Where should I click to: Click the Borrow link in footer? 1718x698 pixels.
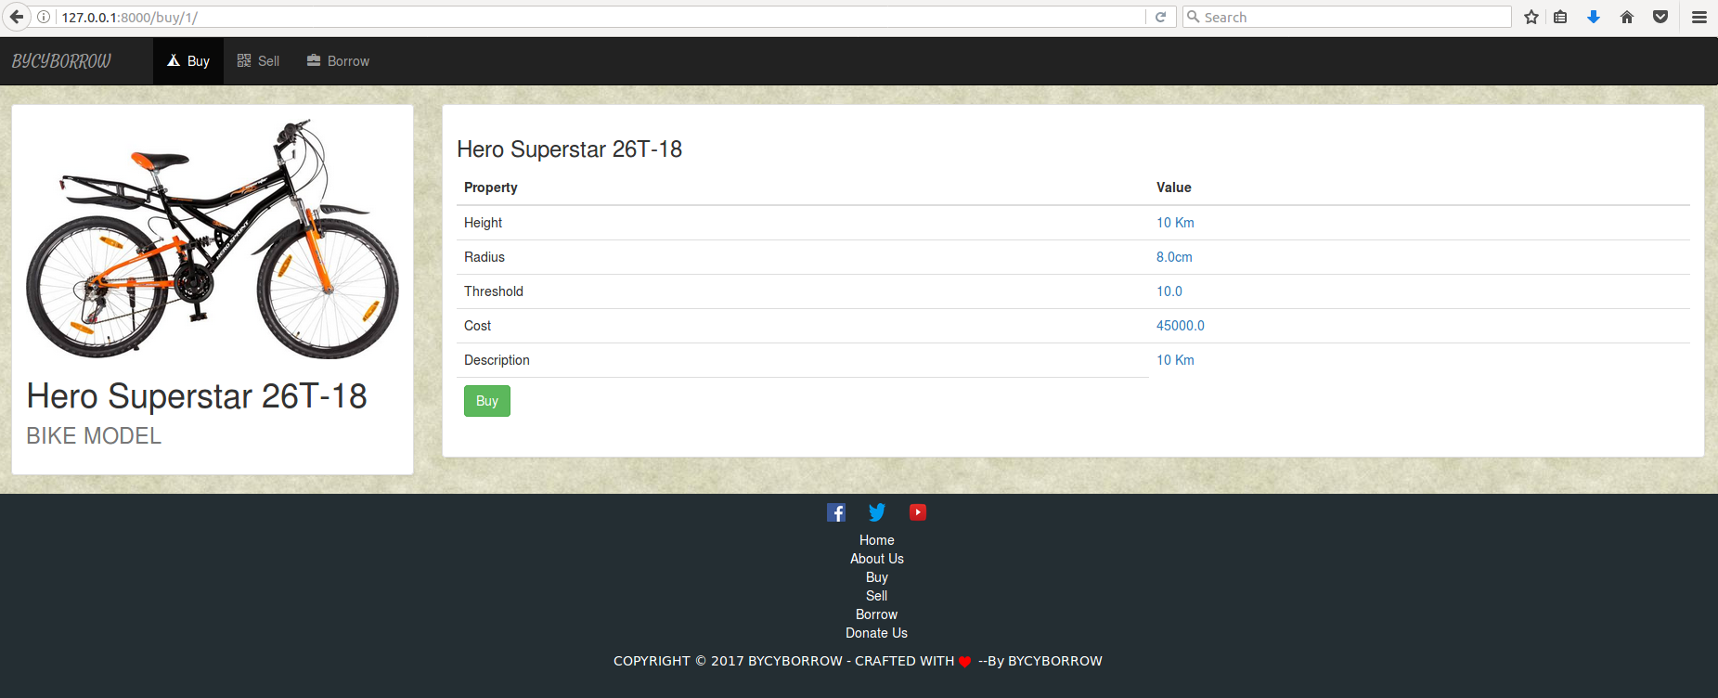[x=877, y=614]
